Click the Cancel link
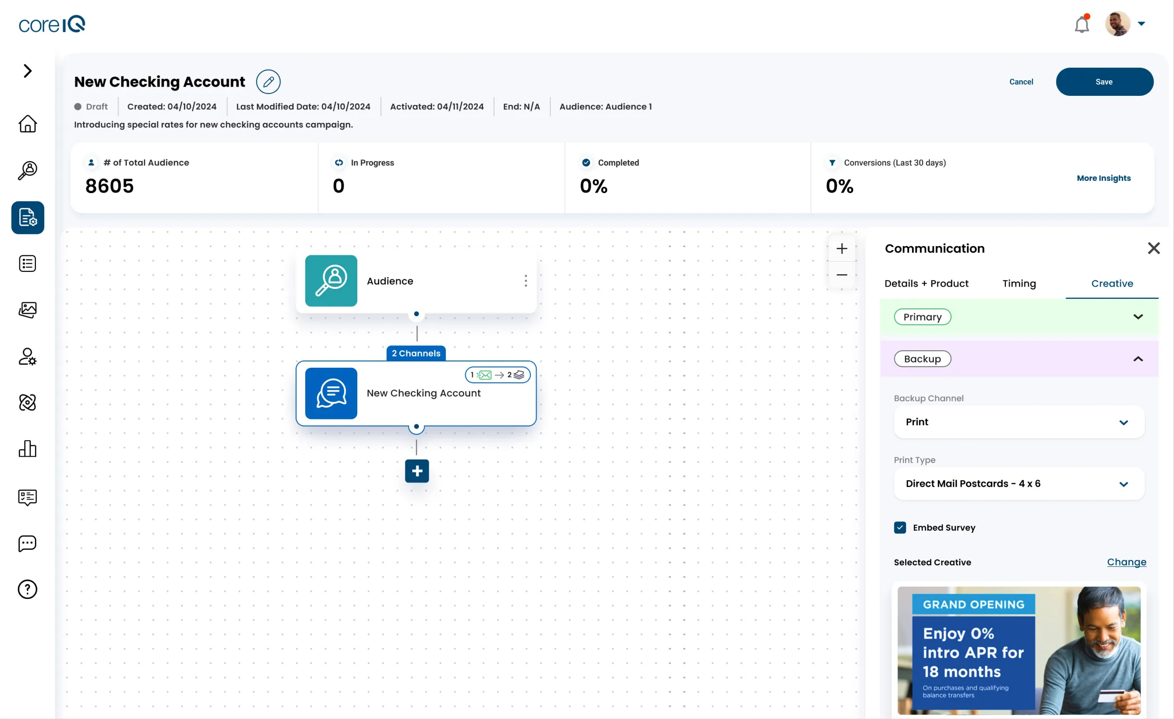This screenshot has width=1174, height=719. (x=1021, y=82)
